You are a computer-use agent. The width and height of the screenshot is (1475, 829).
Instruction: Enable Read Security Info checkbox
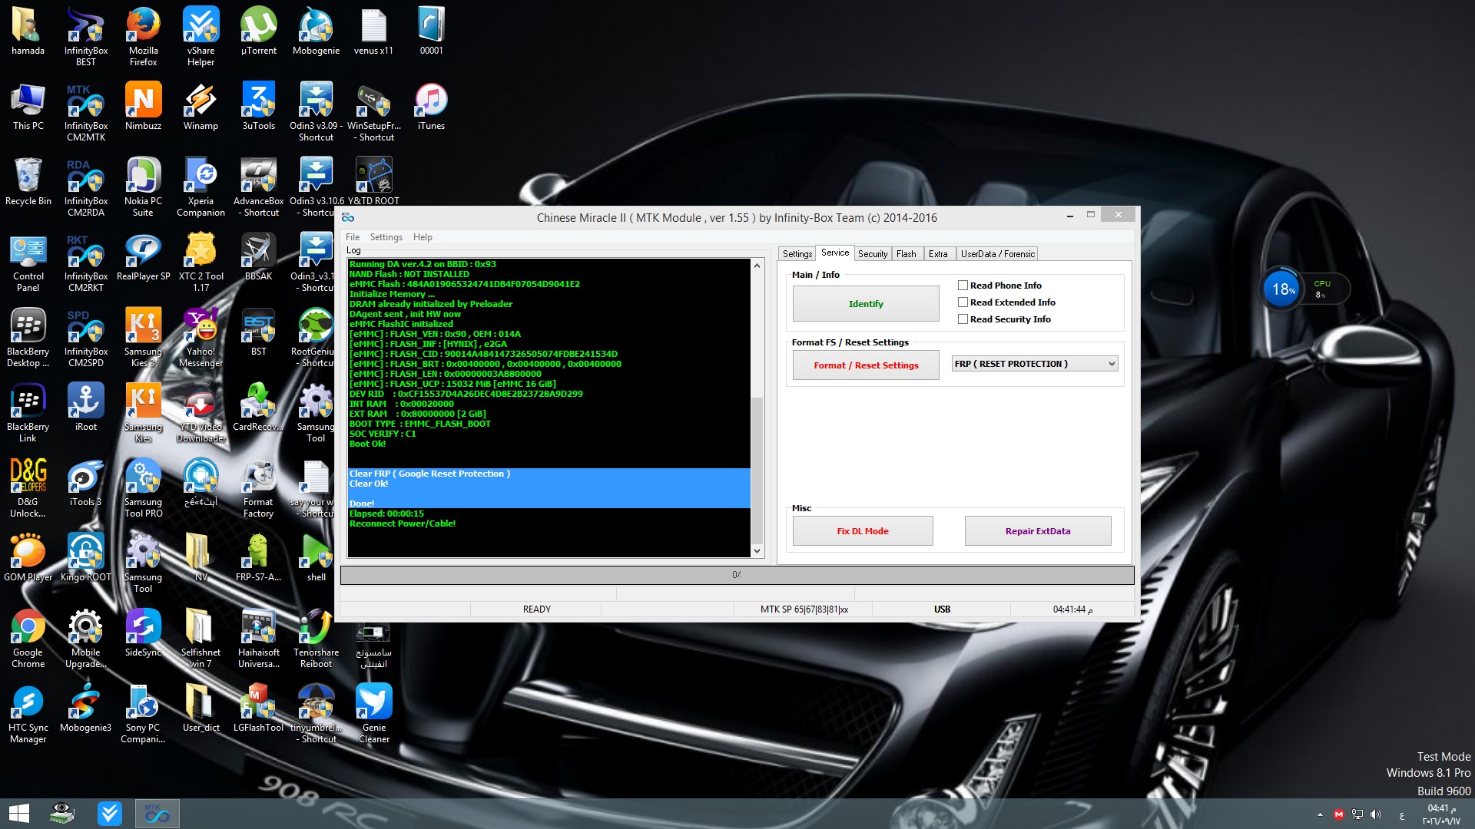(963, 319)
